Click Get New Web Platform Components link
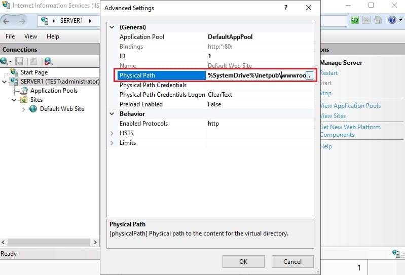 [350, 131]
